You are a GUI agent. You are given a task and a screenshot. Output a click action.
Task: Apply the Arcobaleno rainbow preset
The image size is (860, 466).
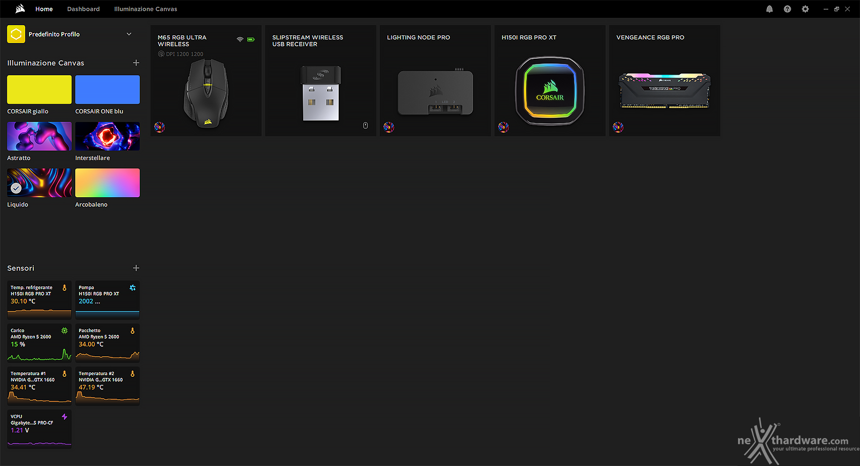[107, 183]
